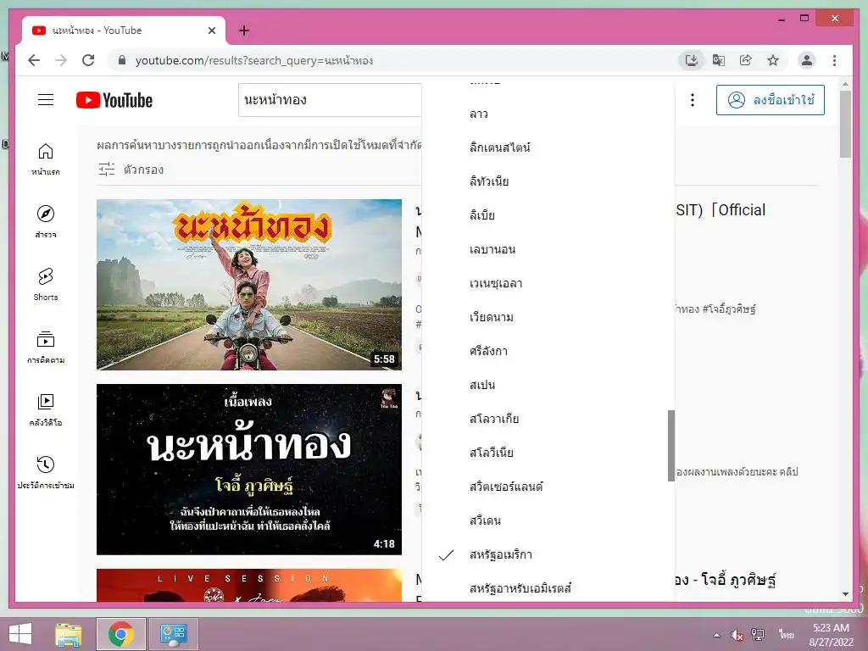This screenshot has width=868, height=651.
Task: Open YouTube settings three-dot menu
Action: tap(692, 100)
